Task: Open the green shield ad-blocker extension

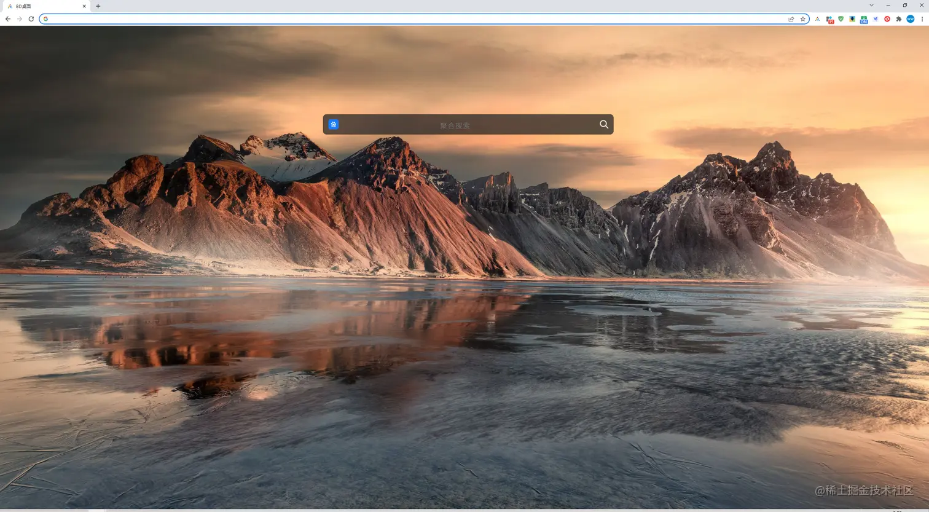Action: tap(841, 19)
